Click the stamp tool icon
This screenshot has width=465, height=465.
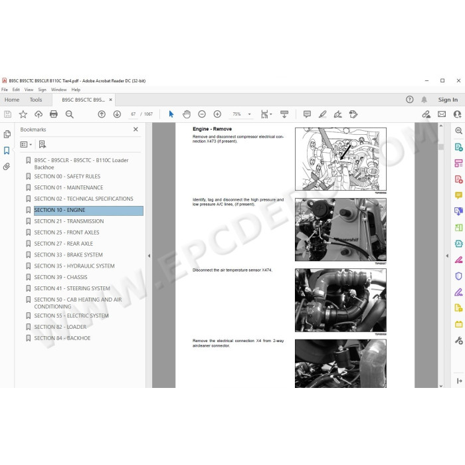click(353, 114)
